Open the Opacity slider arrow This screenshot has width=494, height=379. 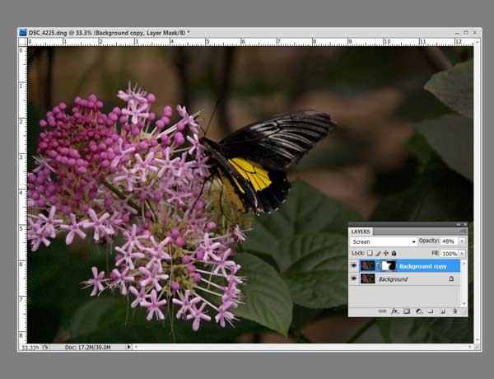(x=462, y=241)
